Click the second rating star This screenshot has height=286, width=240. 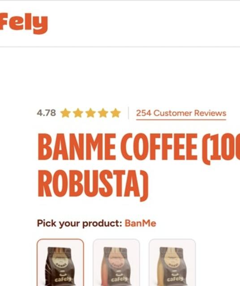click(78, 113)
